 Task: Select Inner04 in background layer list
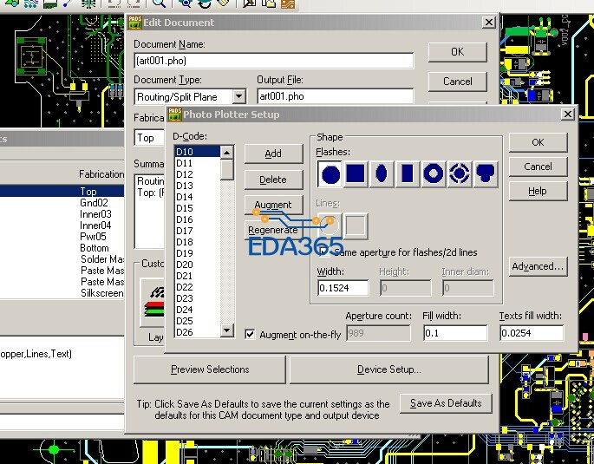pos(95,225)
